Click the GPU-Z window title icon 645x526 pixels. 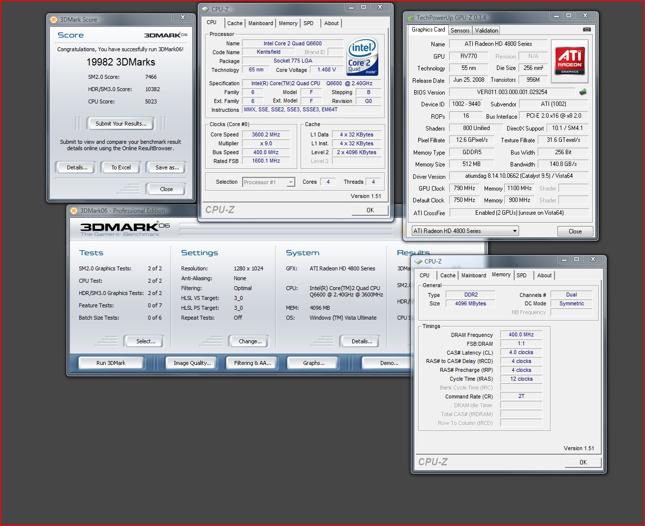click(x=410, y=18)
